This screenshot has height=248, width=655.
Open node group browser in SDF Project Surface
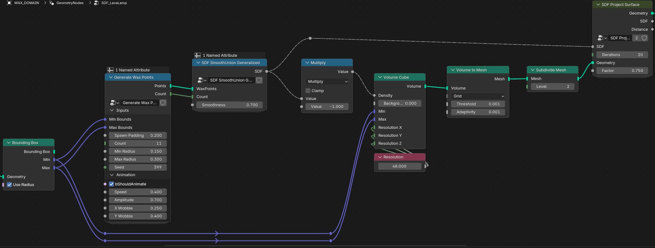click(602, 38)
